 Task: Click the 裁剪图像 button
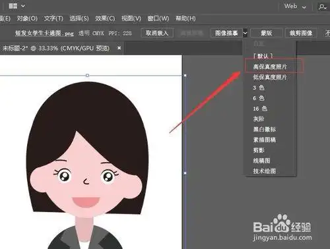(x=301, y=33)
